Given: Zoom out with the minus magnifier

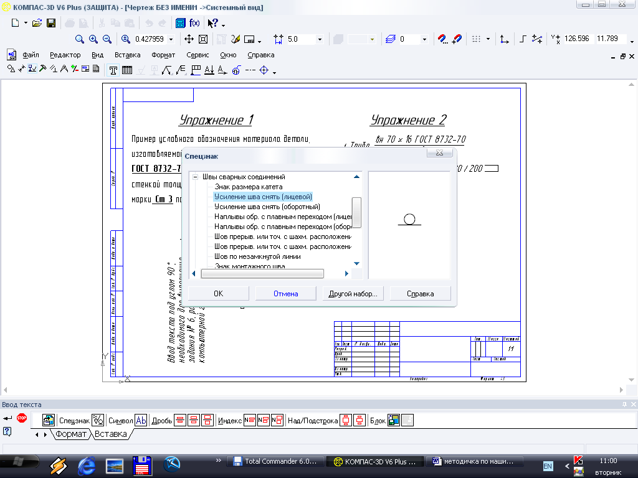Looking at the screenshot, I should pyautogui.click(x=107, y=39).
